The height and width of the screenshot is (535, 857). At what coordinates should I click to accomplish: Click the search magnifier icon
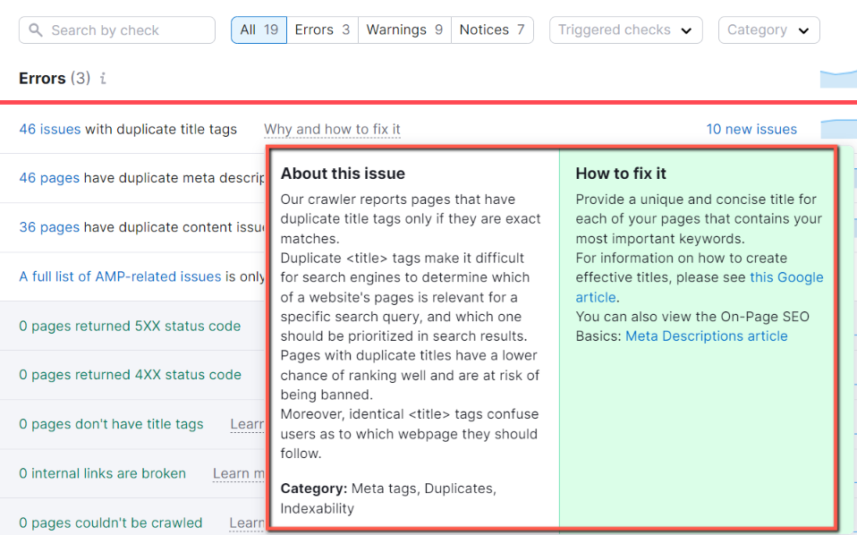click(35, 30)
